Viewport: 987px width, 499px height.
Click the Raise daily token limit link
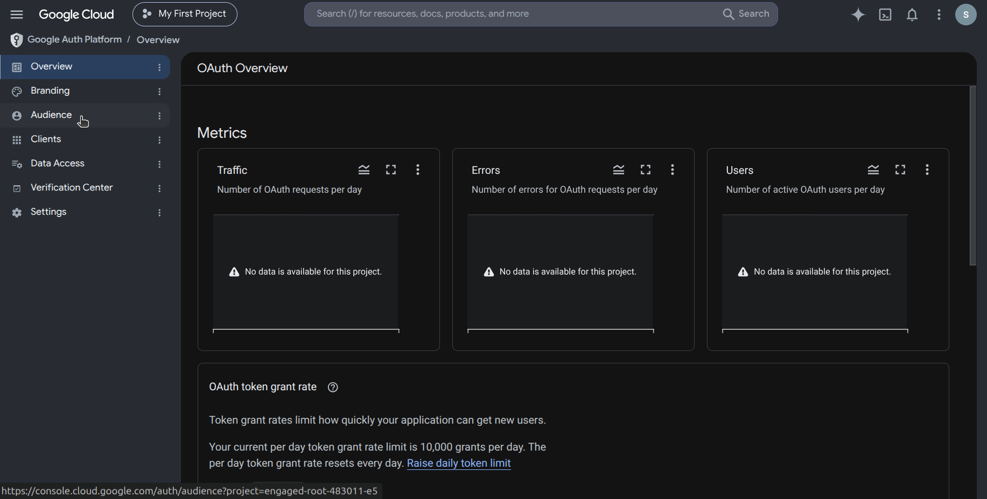click(x=459, y=463)
